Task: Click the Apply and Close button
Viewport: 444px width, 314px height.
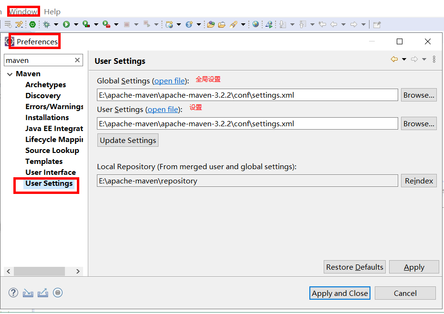Action: tap(340, 293)
